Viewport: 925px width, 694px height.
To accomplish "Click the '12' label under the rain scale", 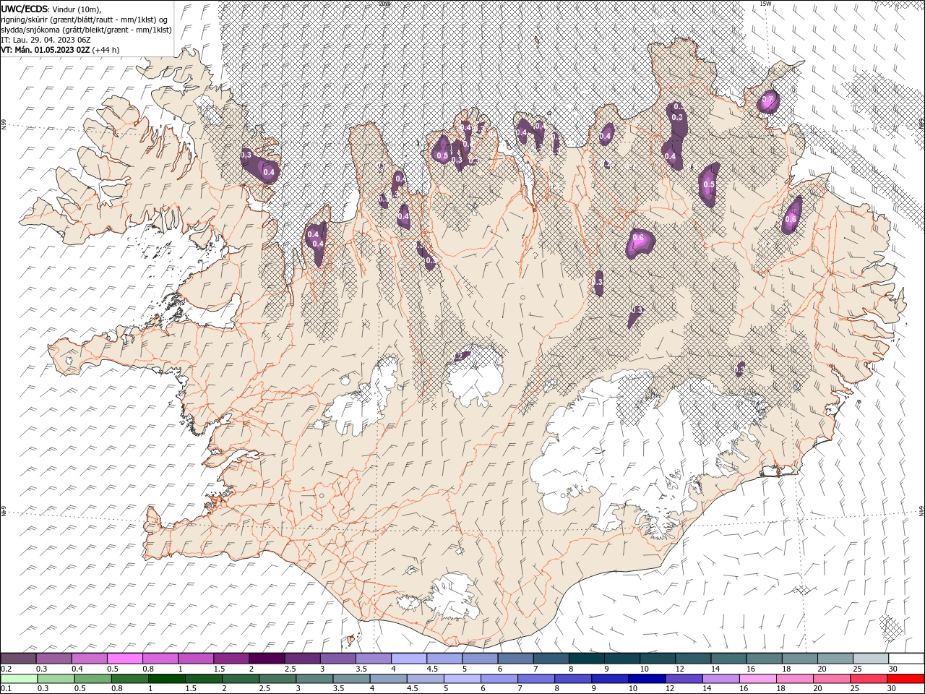I will click(669, 688).
